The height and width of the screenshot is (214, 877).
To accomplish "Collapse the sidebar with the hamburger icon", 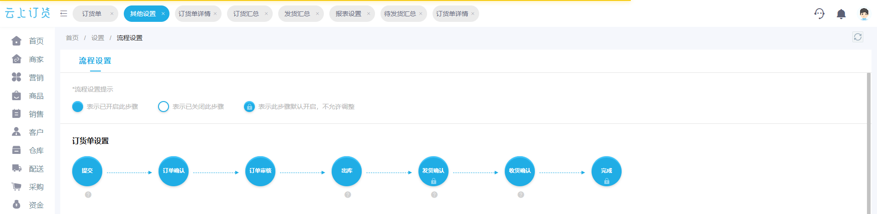I will (x=63, y=14).
